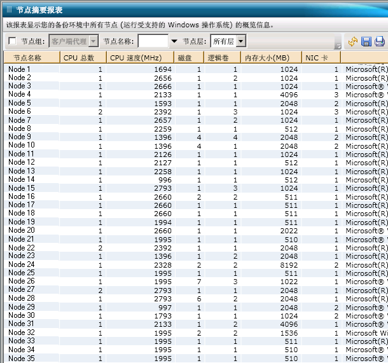The image size is (388, 363).
Task: Click the print report icon
Action: pyautogui.click(x=380, y=41)
